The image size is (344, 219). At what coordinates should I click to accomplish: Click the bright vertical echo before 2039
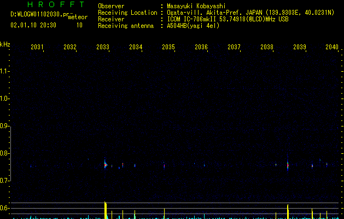coord(288,165)
